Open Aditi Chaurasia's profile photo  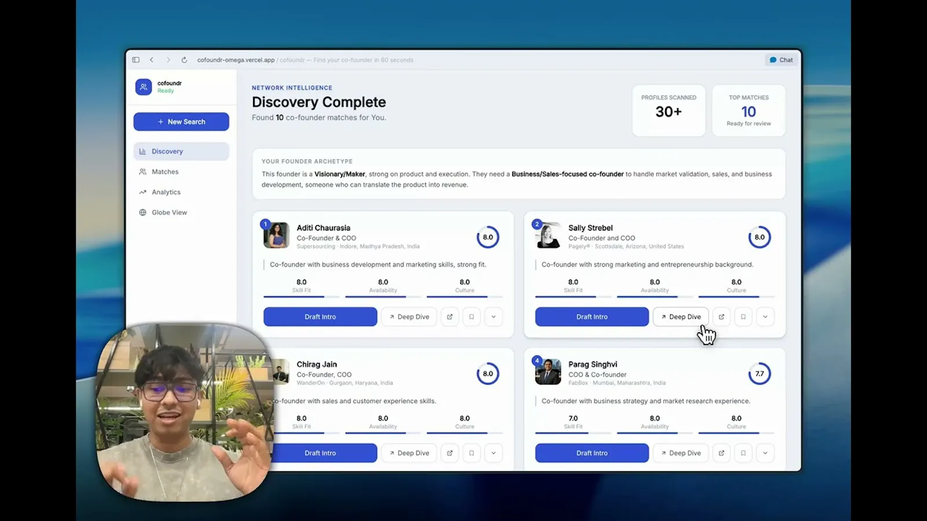tap(276, 236)
